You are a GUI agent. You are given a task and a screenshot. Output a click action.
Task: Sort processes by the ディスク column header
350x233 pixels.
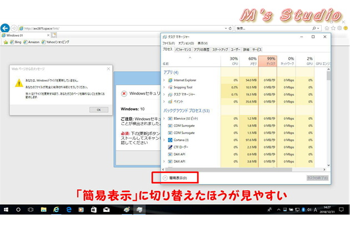(x=268, y=61)
